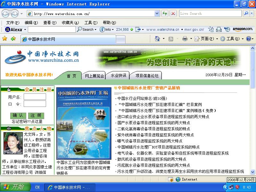The width and height of the screenshot is (256, 192).
Task: Select the 水业快讯 site tab
Action: [118, 76]
